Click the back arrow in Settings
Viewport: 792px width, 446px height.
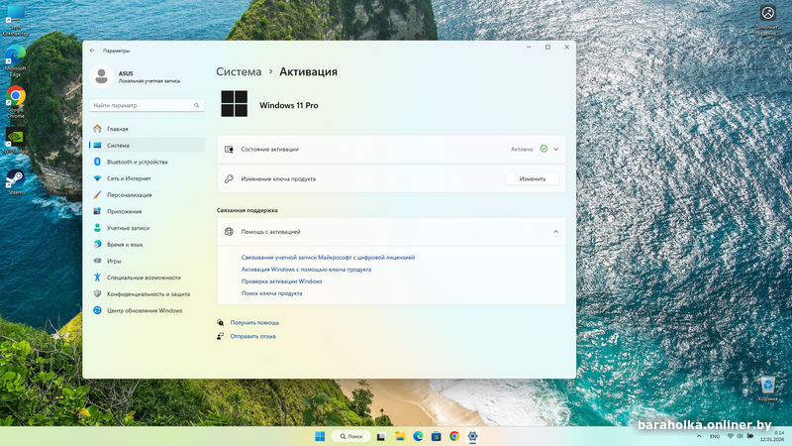click(x=93, y=50)
